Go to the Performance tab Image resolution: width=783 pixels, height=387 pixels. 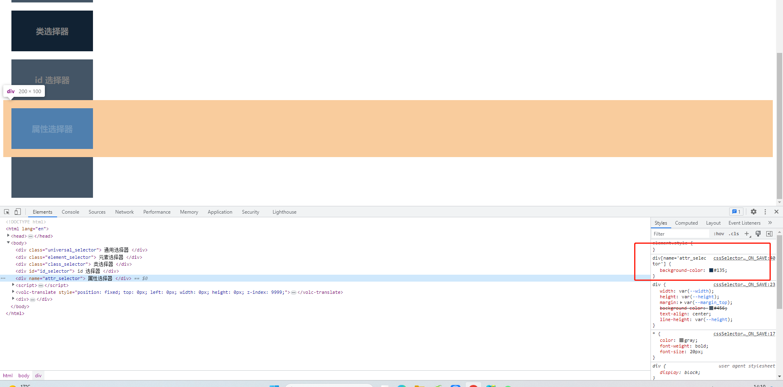(157, 212)
